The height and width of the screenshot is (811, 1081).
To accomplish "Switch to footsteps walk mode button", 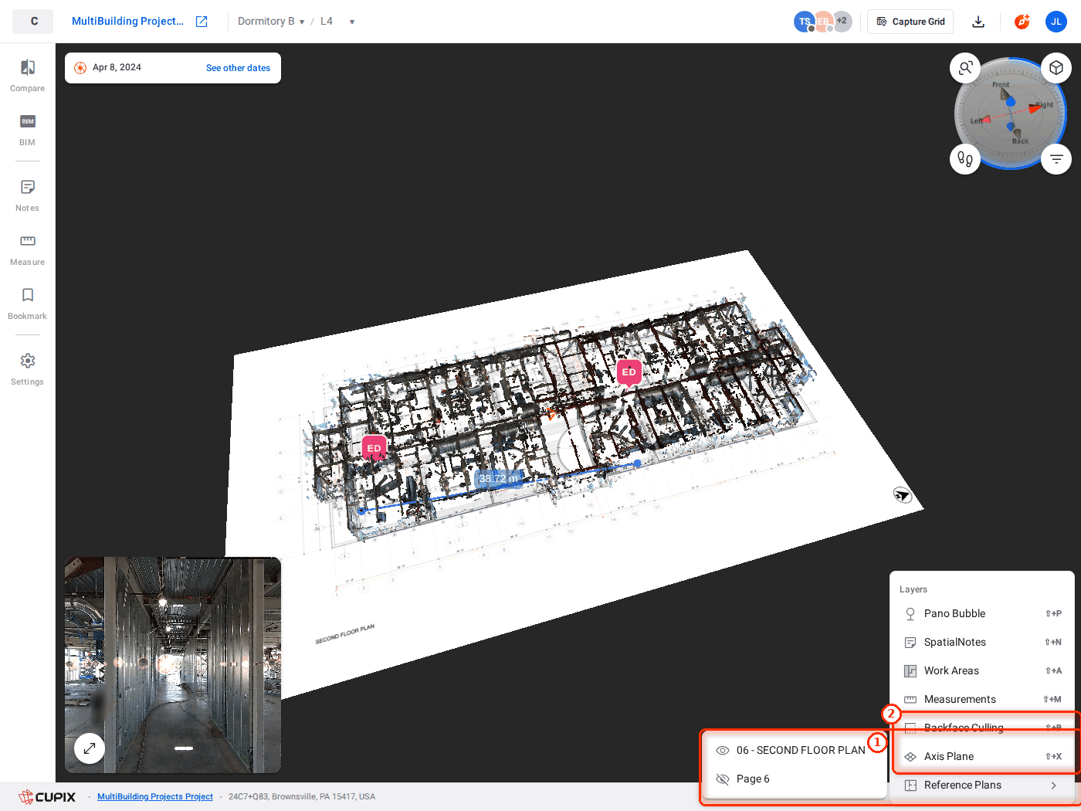I will pyautogui.click(x=965, y=159).
